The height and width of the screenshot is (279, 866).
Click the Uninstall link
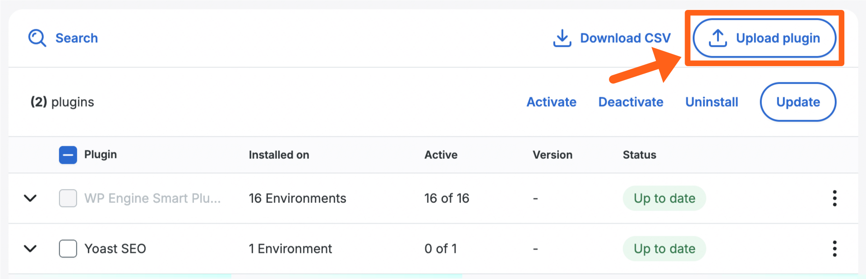tap(711, 102)
